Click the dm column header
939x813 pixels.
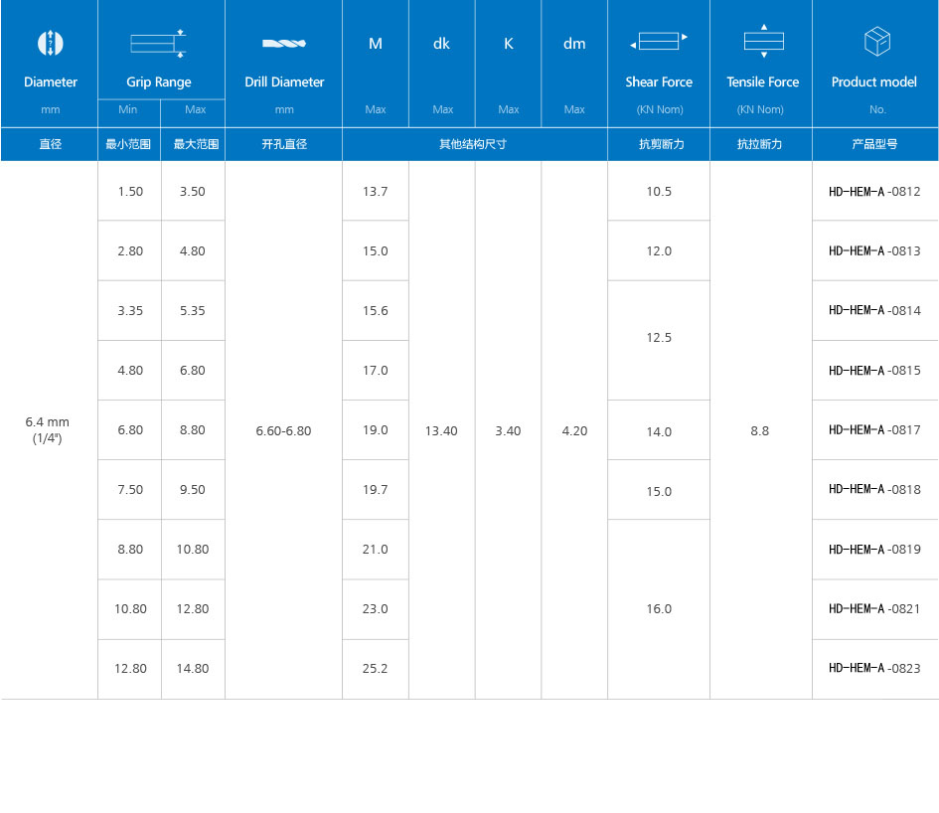click(x=574, y=44)
